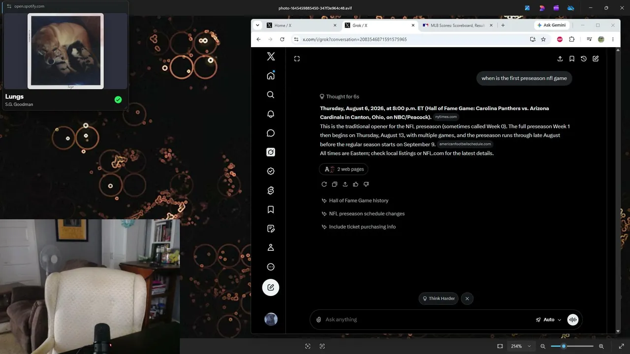The height and width of the screenshot is (354, 630).
Task: Close the MLB Scores tab
Action: coord(491,26)
